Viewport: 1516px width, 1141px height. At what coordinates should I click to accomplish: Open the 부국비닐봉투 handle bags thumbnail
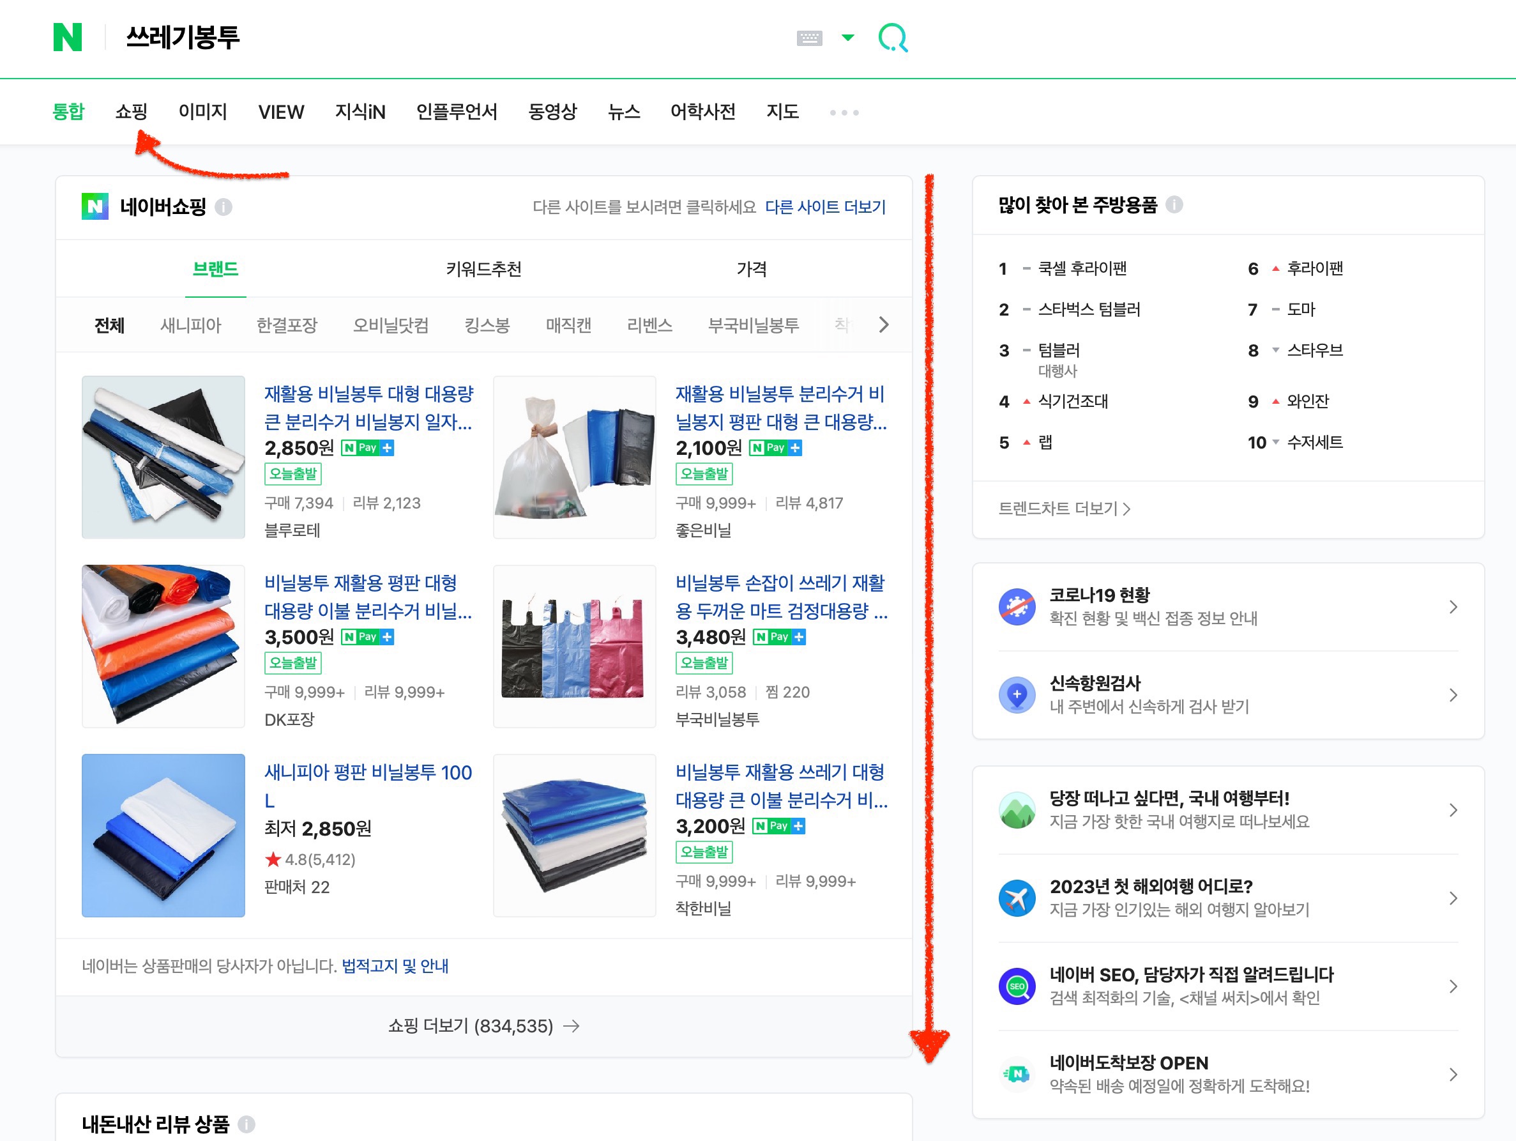[574, 646]
